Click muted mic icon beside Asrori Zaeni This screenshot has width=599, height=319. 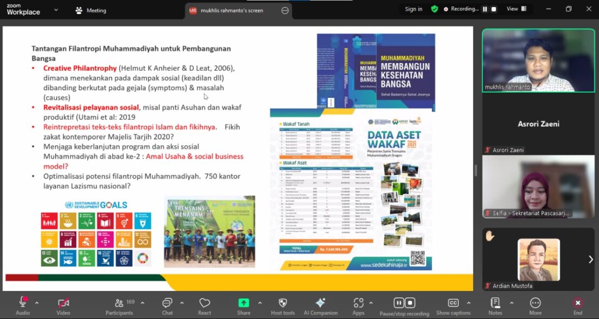tap(488, 150)
